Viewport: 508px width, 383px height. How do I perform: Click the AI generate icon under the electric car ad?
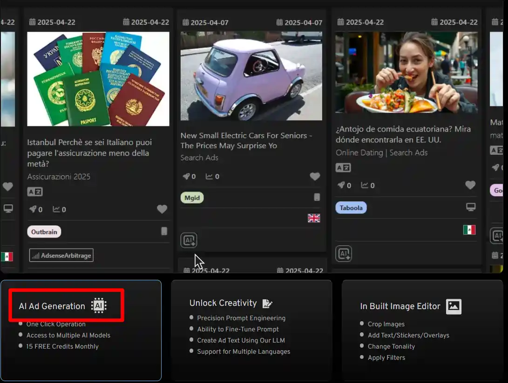tap(189, 240)
